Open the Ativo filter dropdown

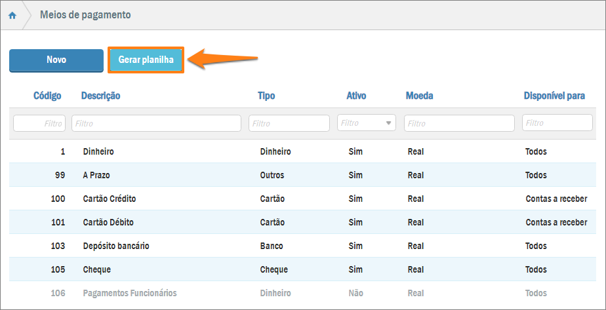(366, 123)
